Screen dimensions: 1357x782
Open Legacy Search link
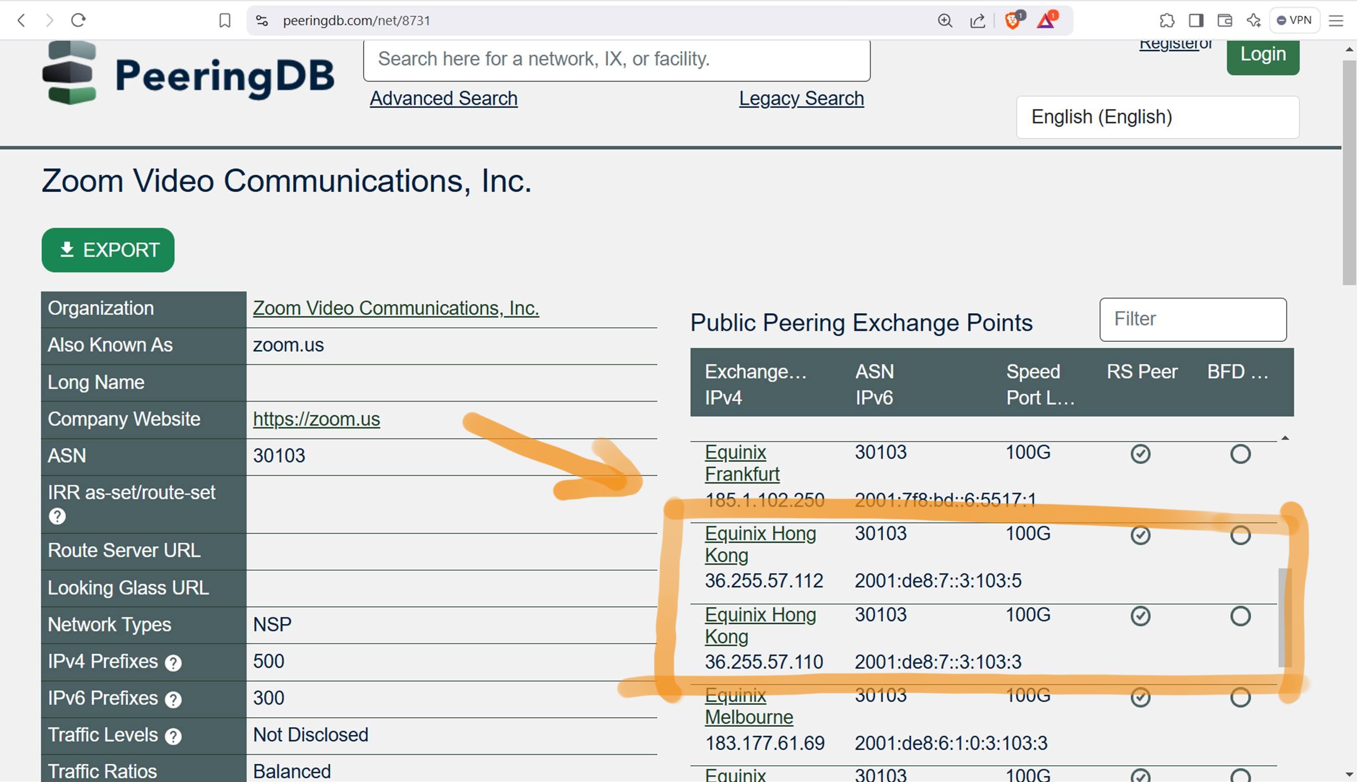(801, 98)
